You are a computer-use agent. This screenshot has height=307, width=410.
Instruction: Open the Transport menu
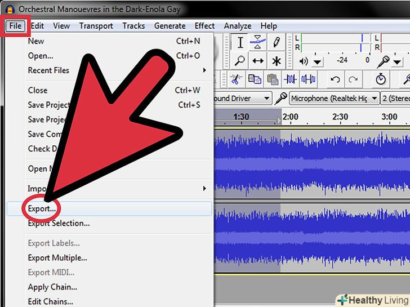point(96,26)
